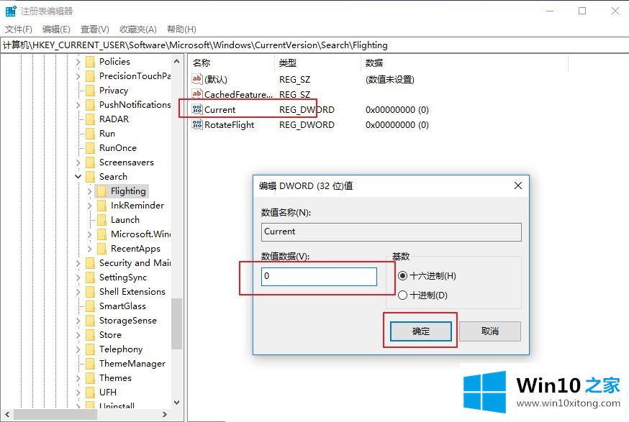Expand the Policies tree node
629x422 pixels.
click(x=78, y=62)
